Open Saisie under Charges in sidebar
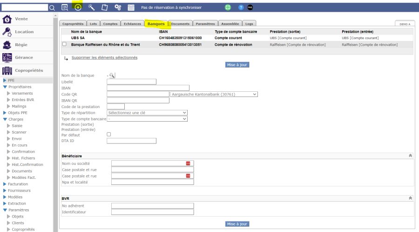 pos(17,126)
